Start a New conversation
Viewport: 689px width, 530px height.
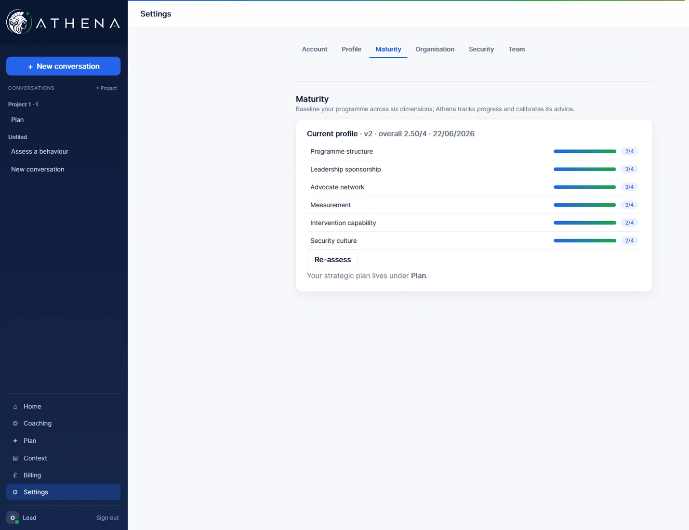[63, 66]
